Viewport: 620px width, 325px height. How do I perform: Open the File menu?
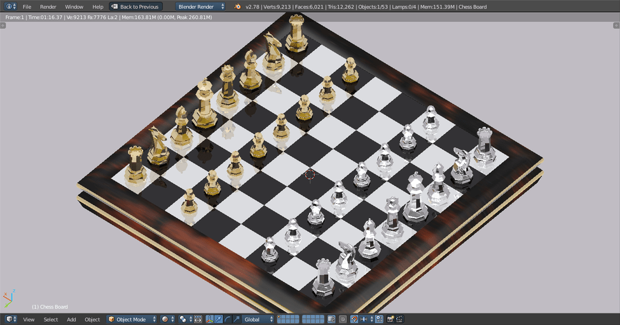point(27,6)
